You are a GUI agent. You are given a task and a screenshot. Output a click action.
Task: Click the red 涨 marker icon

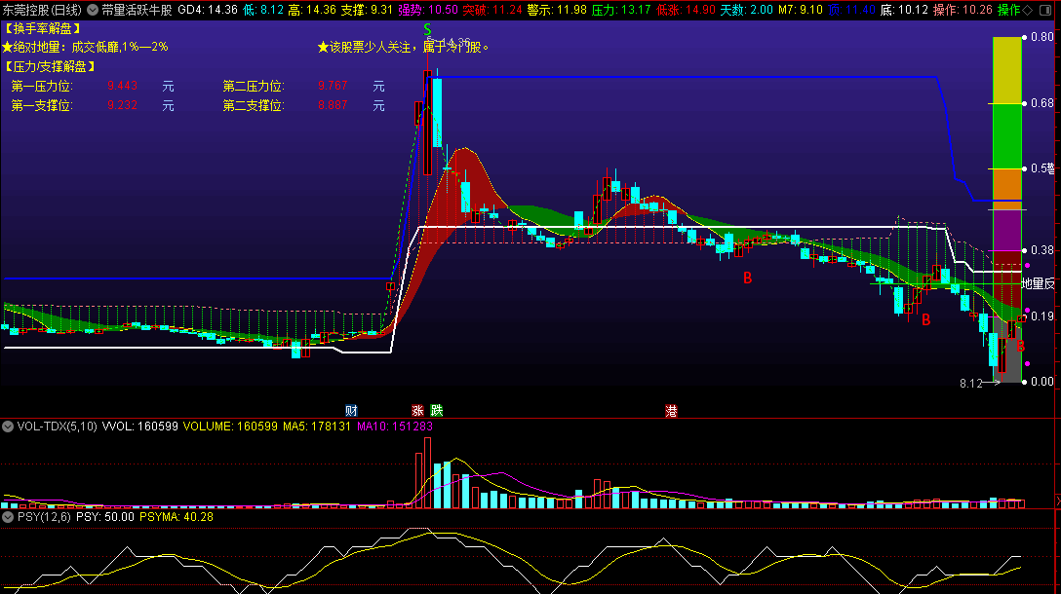(x=417, y=410)
